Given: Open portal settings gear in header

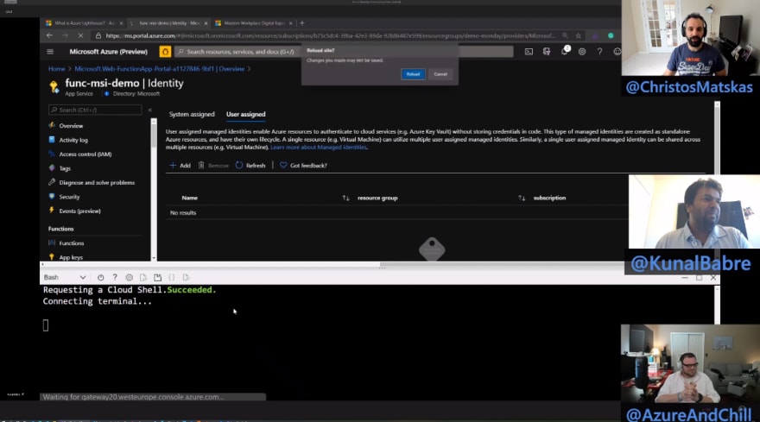Looking at the screenshot, I should (582, 52).
